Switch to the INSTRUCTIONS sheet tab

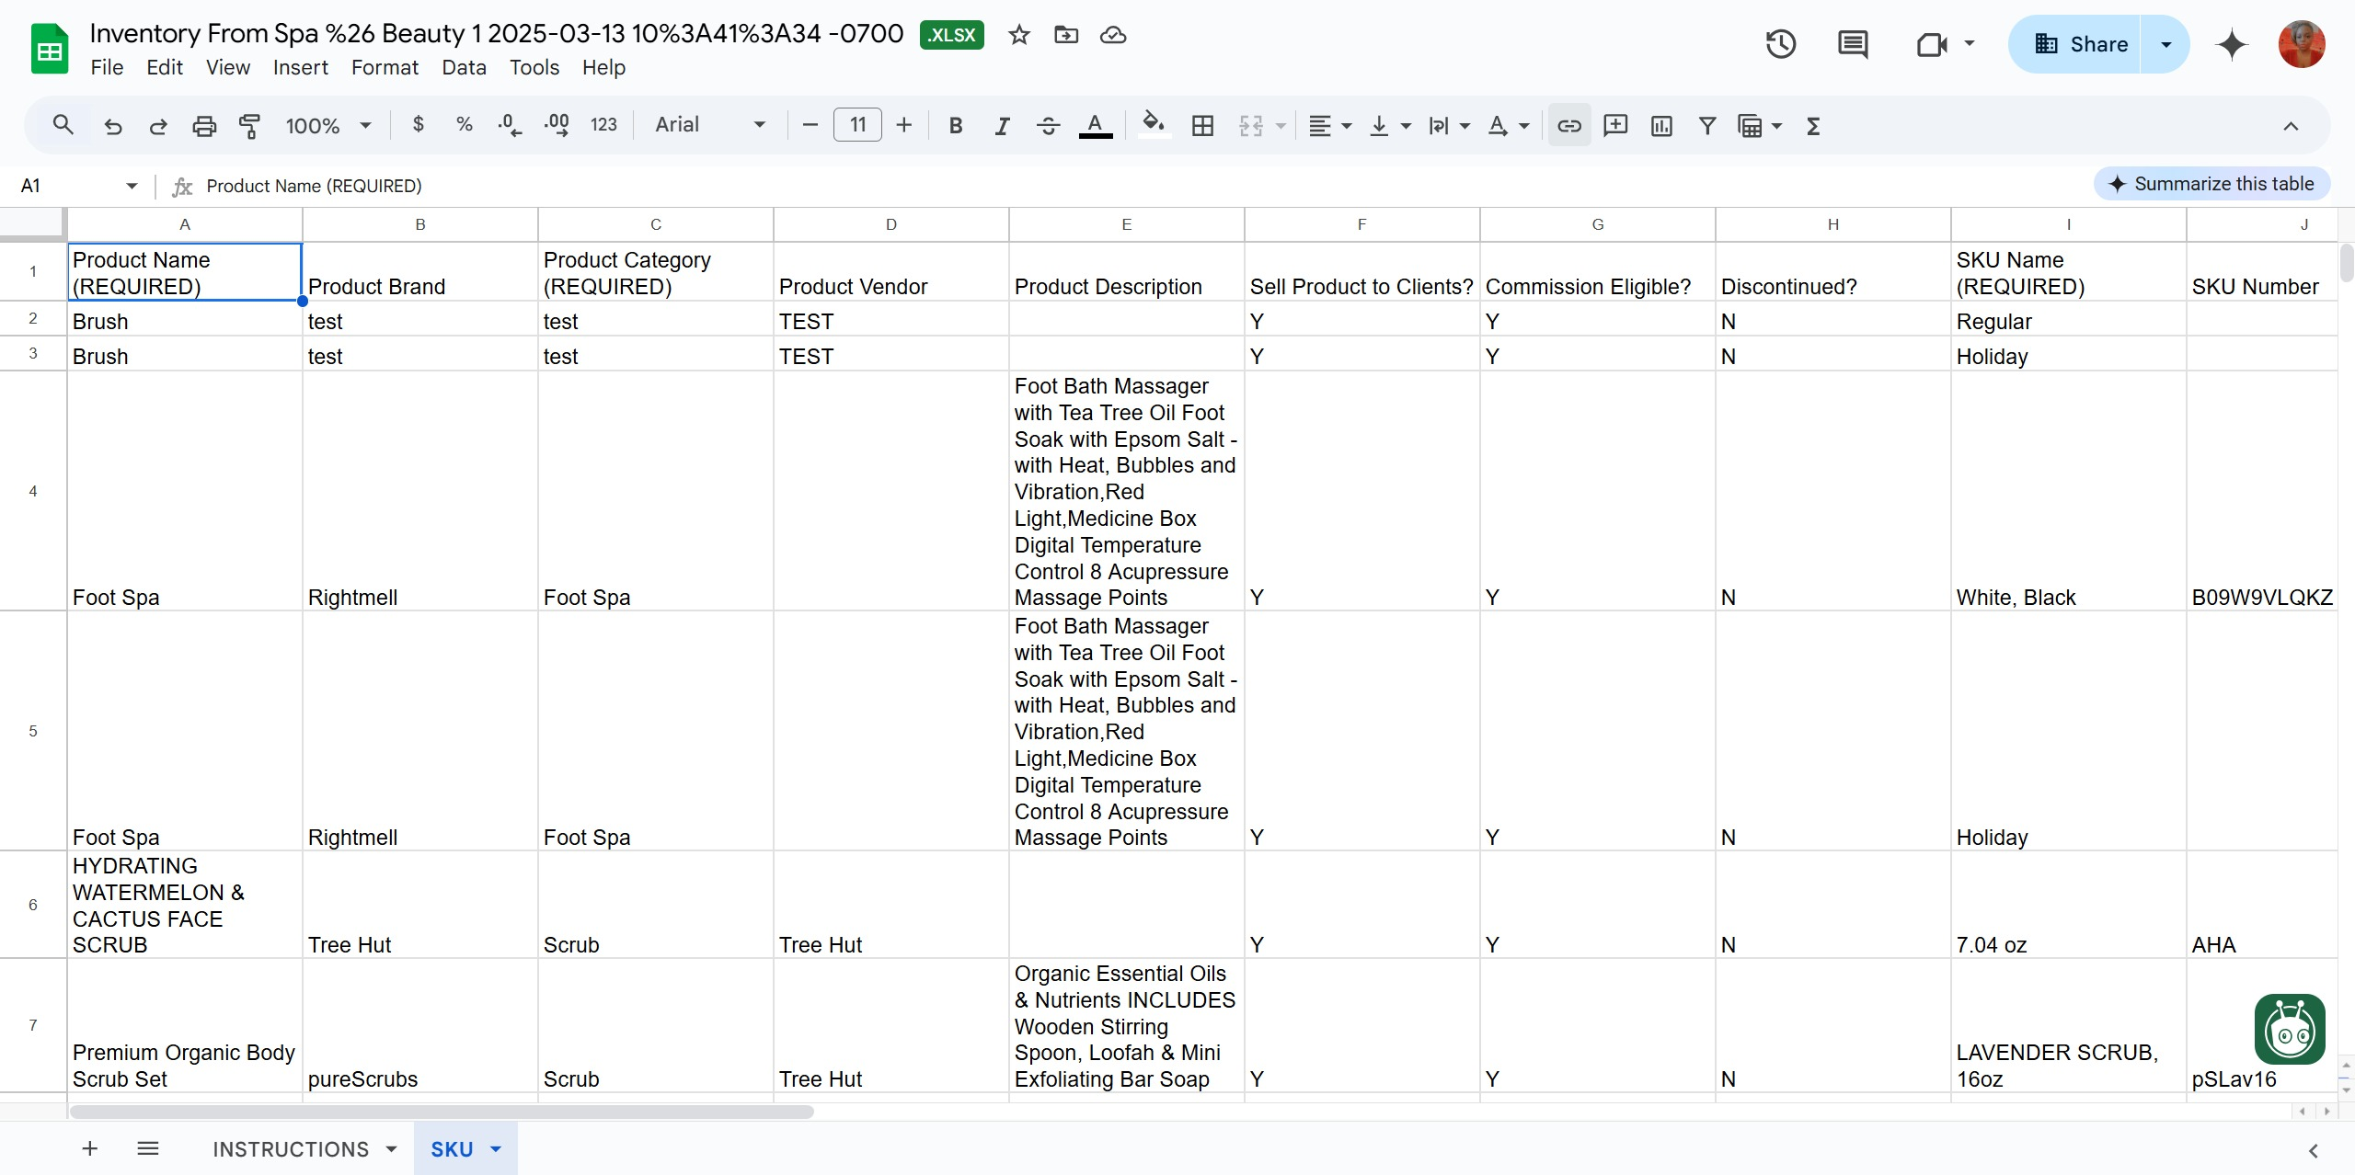pyautogui.click(x=291, y=1148)
